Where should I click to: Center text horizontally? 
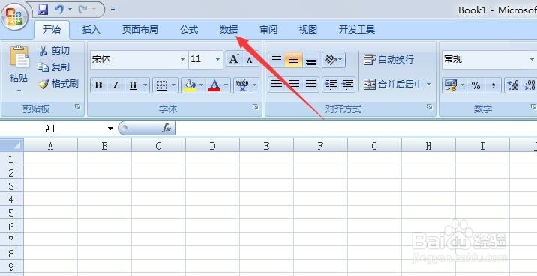click(293, 85)
